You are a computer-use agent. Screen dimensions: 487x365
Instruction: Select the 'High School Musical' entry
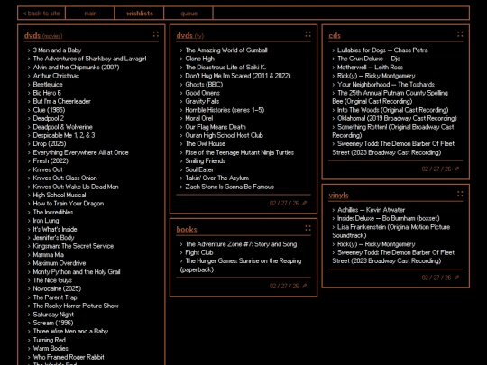pos(60,195)
